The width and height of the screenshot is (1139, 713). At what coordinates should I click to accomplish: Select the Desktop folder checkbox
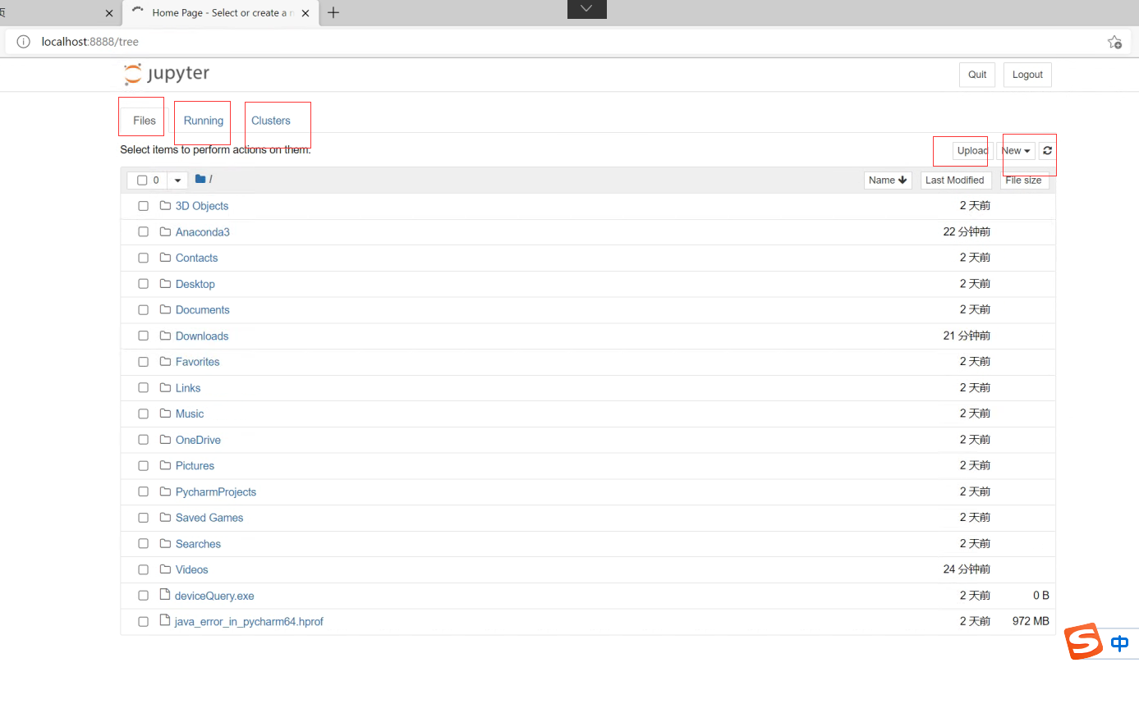point(143,284)
